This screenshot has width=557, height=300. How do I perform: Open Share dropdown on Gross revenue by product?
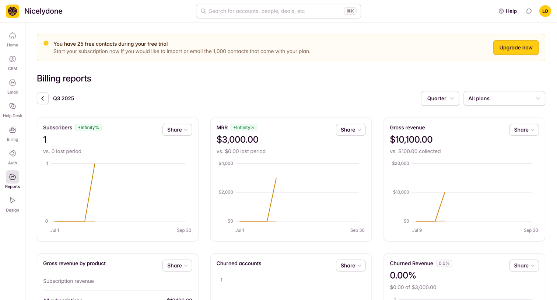(x=177, y=266)
